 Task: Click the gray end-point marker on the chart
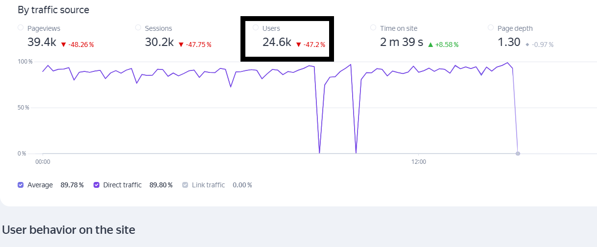tap(518, 154)
